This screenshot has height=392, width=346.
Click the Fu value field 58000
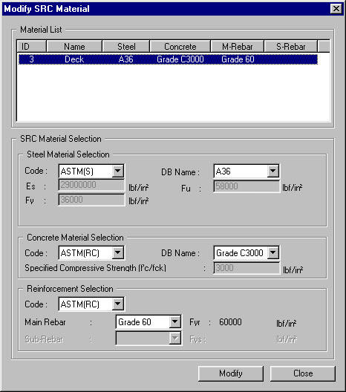tap(247, 186)
